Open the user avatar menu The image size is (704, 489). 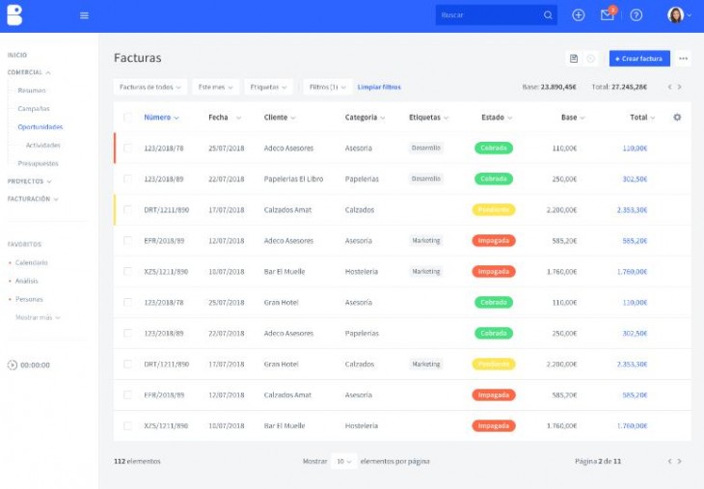(x=679, y=15)
